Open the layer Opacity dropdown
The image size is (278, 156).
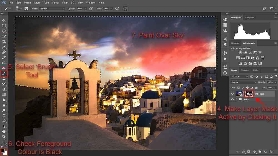(275, 82)
